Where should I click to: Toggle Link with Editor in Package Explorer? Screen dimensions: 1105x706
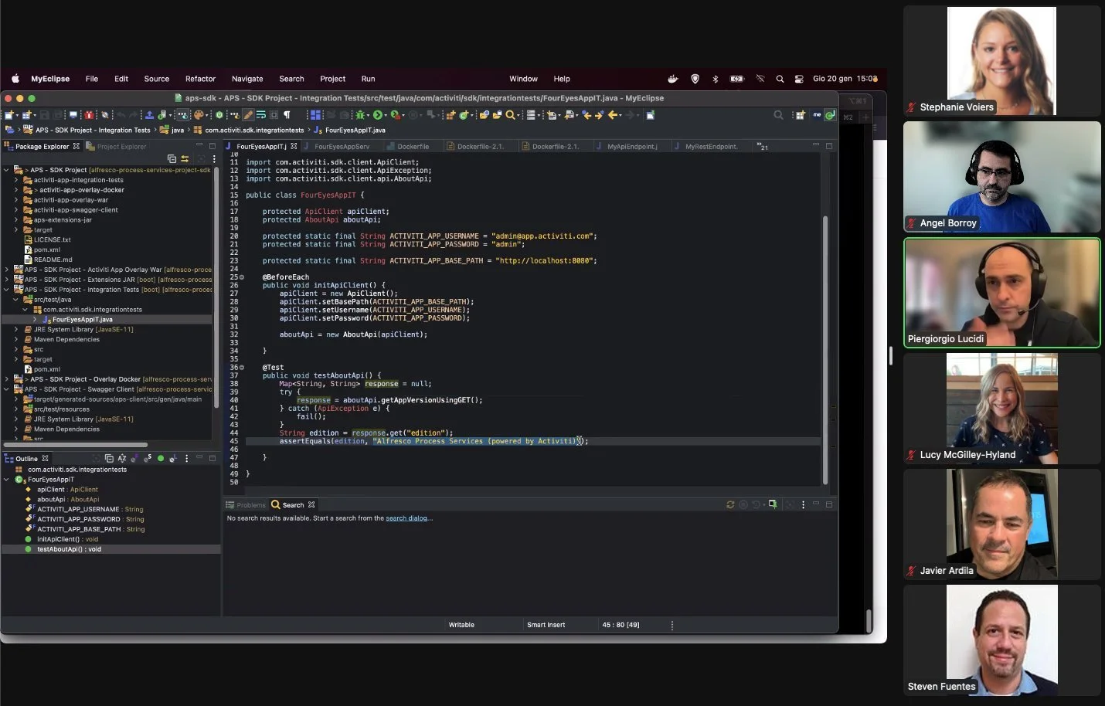tap(184, 158)
